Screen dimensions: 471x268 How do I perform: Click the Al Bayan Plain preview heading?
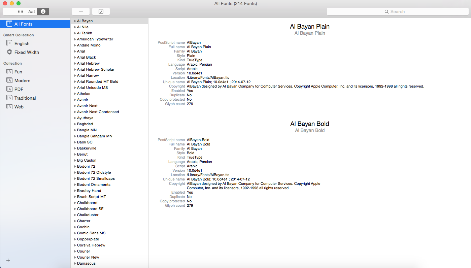pyautogui.click(x=310, y=27)
